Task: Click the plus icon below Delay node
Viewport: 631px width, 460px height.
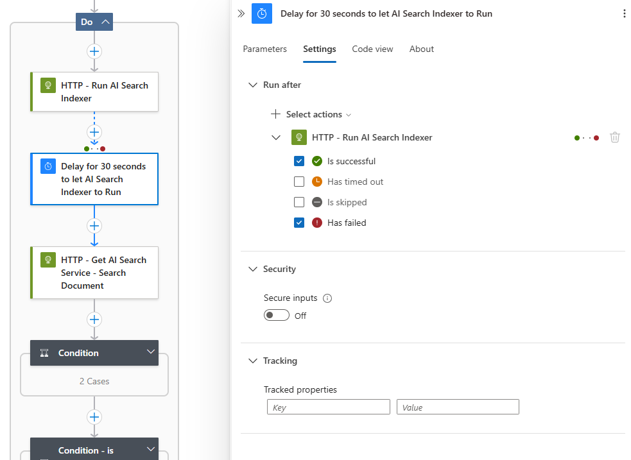Action: coord(94,226)
